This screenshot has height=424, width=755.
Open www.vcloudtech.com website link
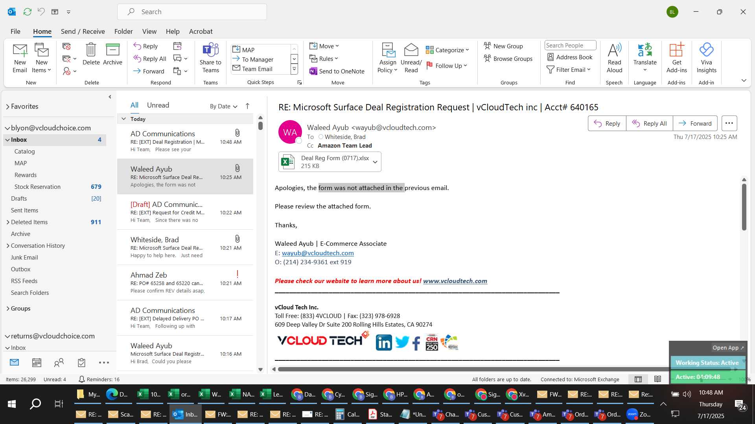[455, 281]
